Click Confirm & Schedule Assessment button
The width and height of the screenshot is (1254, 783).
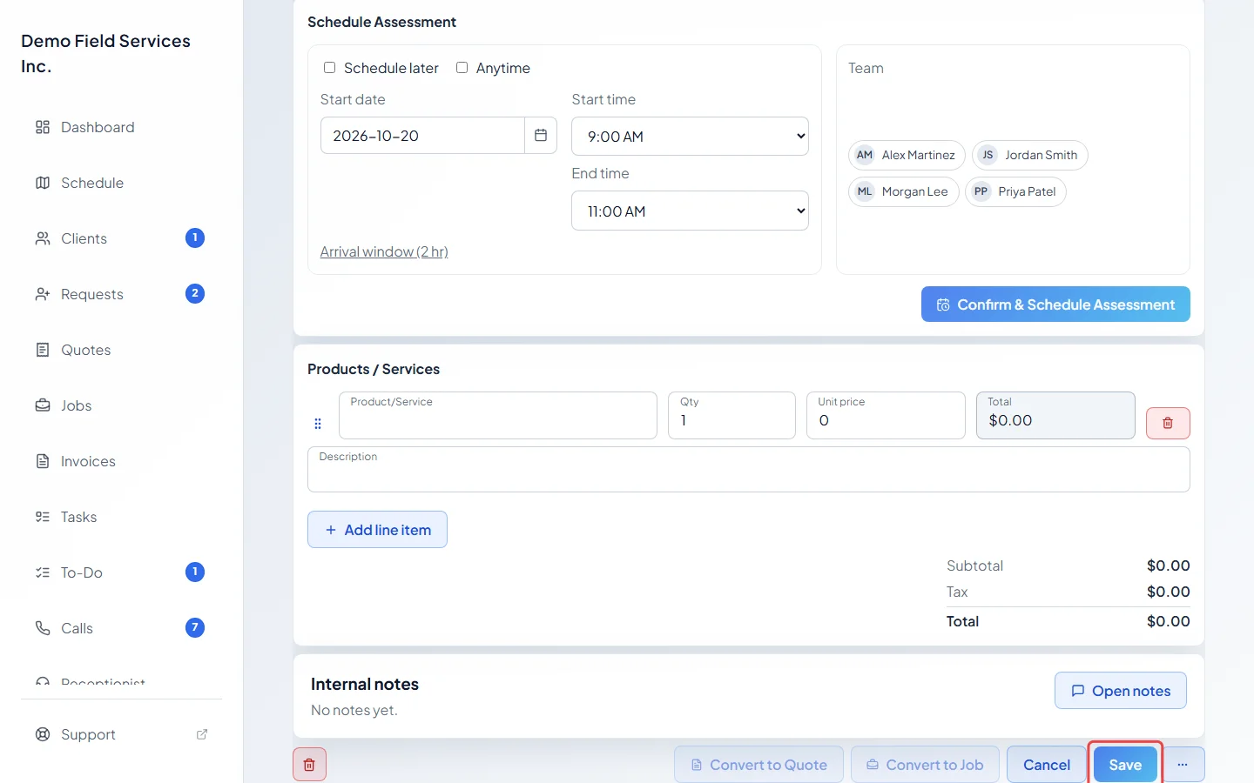(1055, 304)
